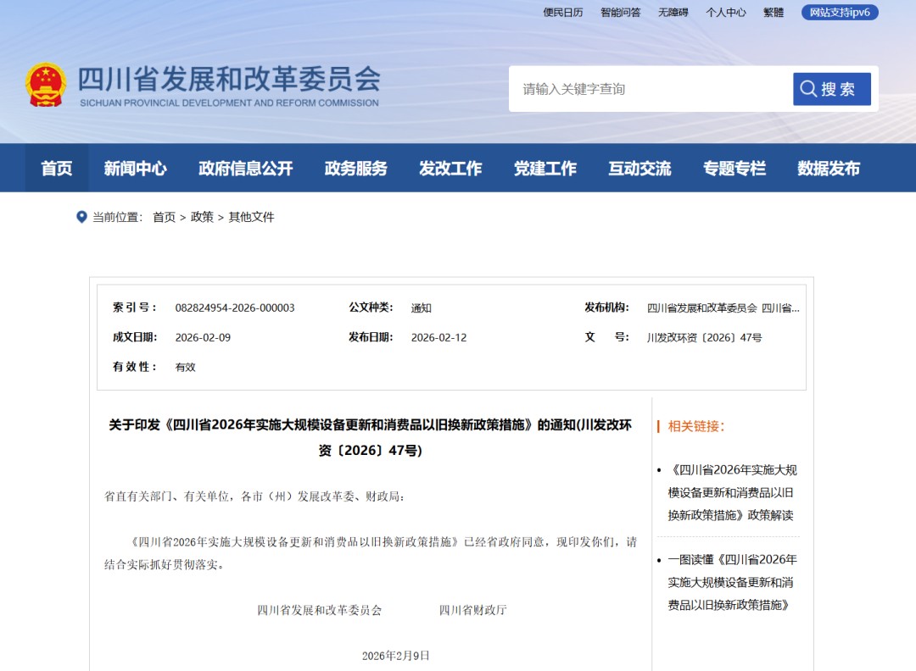Click the 相关链接 sidebar heading

coord(696,426)
